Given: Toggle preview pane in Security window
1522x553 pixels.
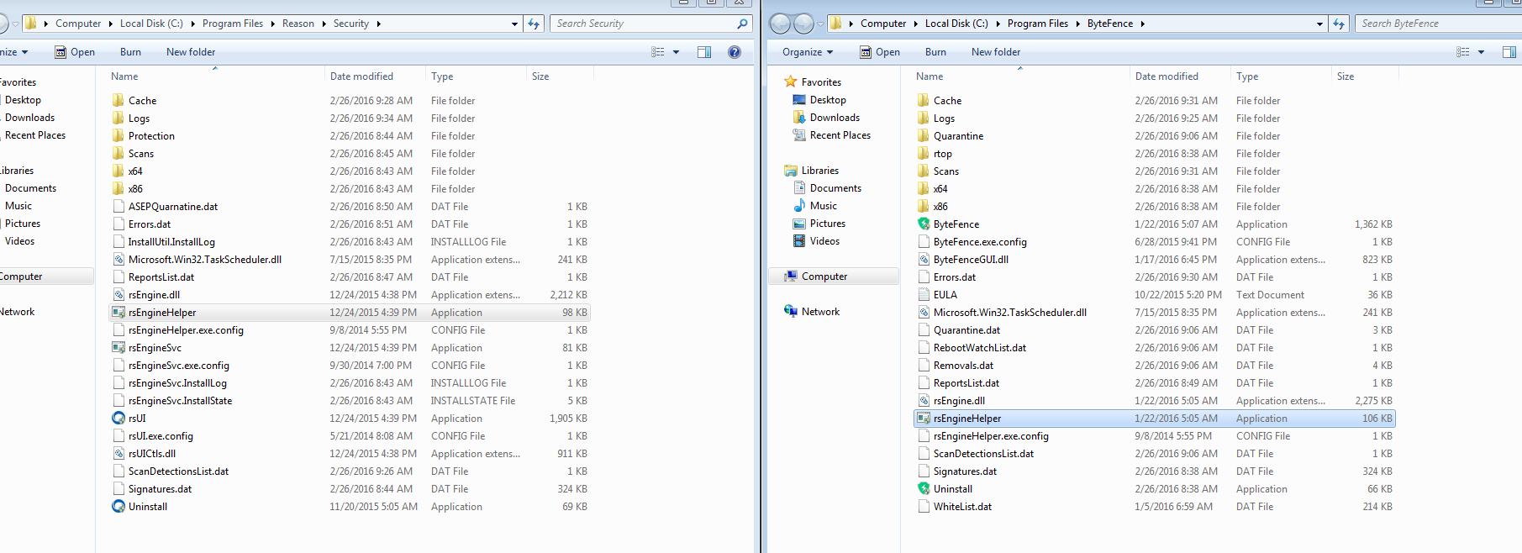Looking at the screenshot, I should click(704, 52).
